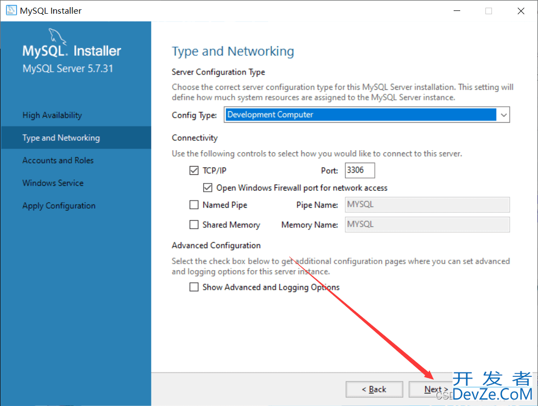Screen dimensions: 538x406
Task: Check the Shared Memory option
Action: (194, 225)
